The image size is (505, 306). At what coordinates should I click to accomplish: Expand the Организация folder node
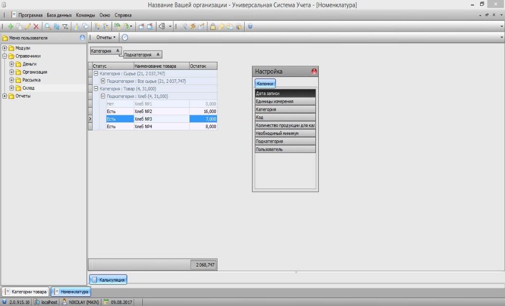12,72
